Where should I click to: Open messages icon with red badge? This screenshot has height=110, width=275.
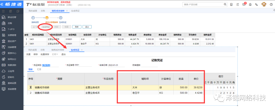pyautogui.click(x=244, y=5)
